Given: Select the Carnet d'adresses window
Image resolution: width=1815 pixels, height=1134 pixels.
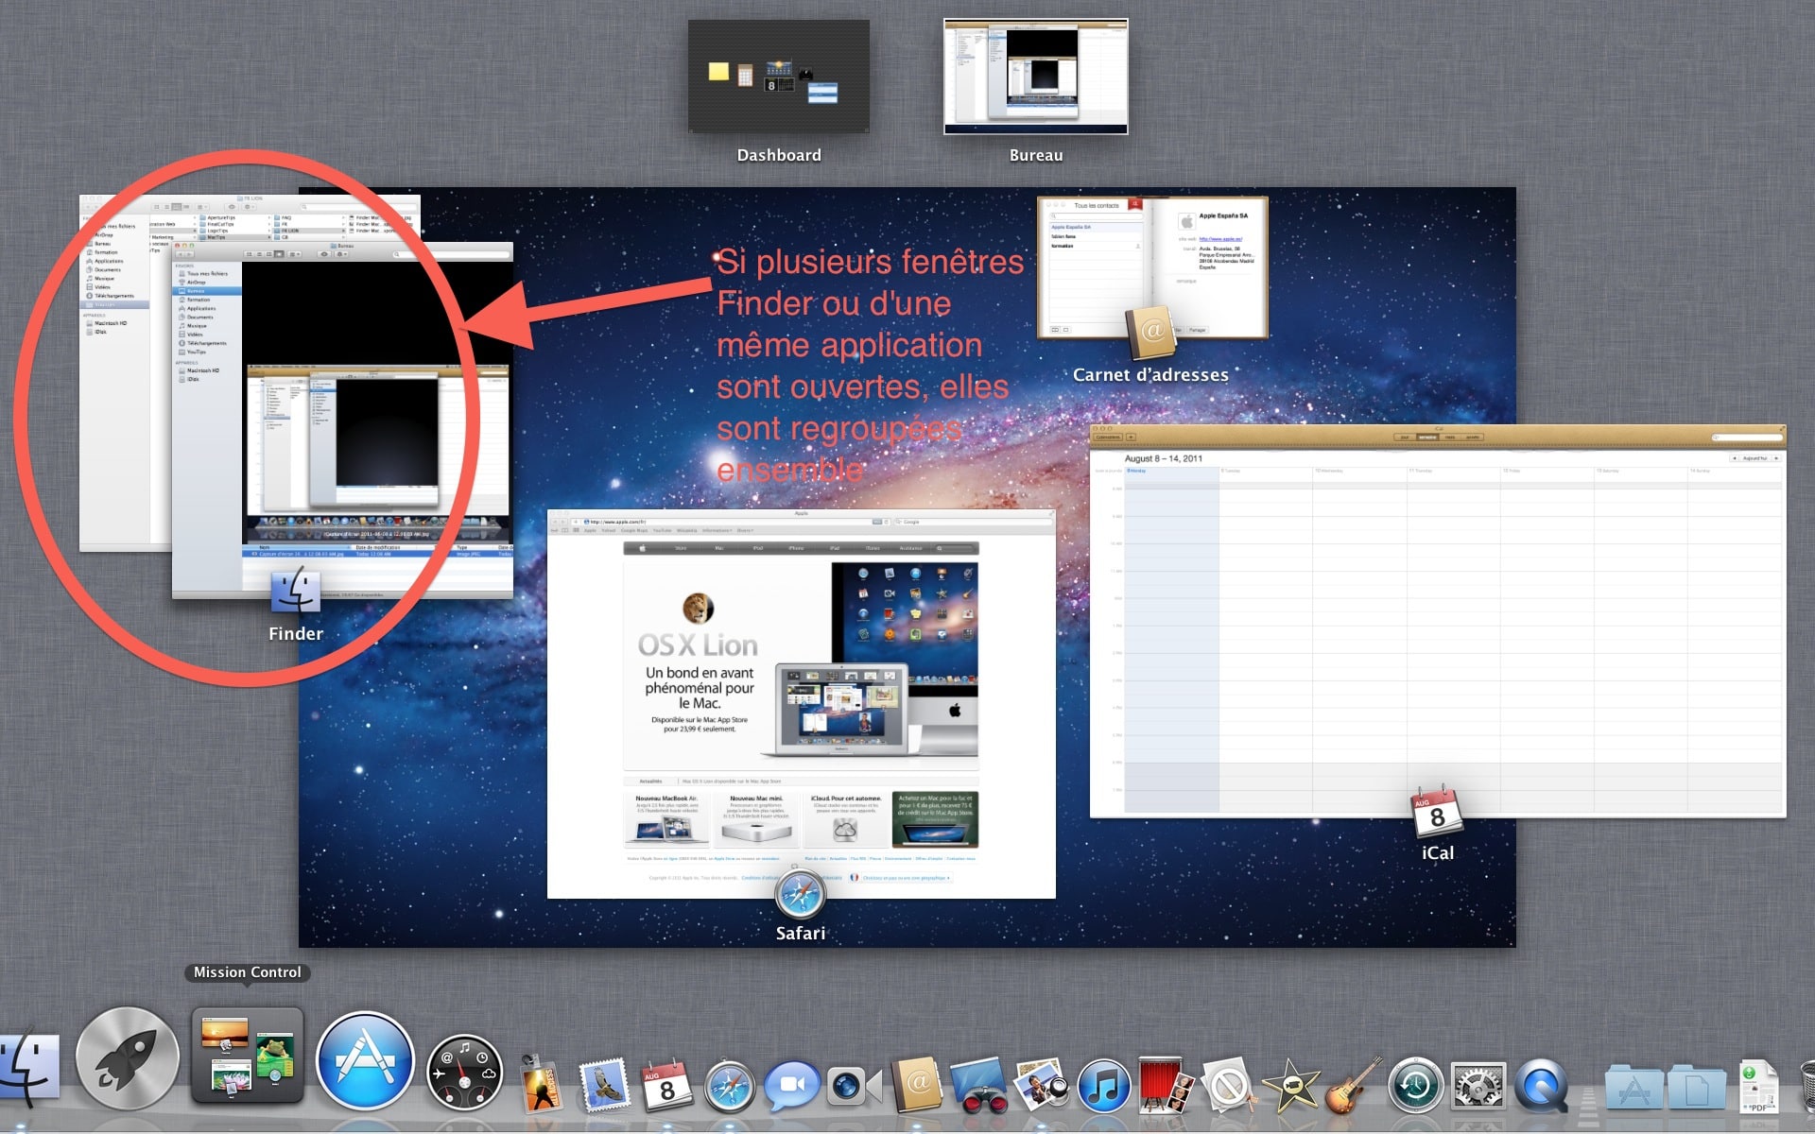Looking at the screenshot, I should point(1152,267).
